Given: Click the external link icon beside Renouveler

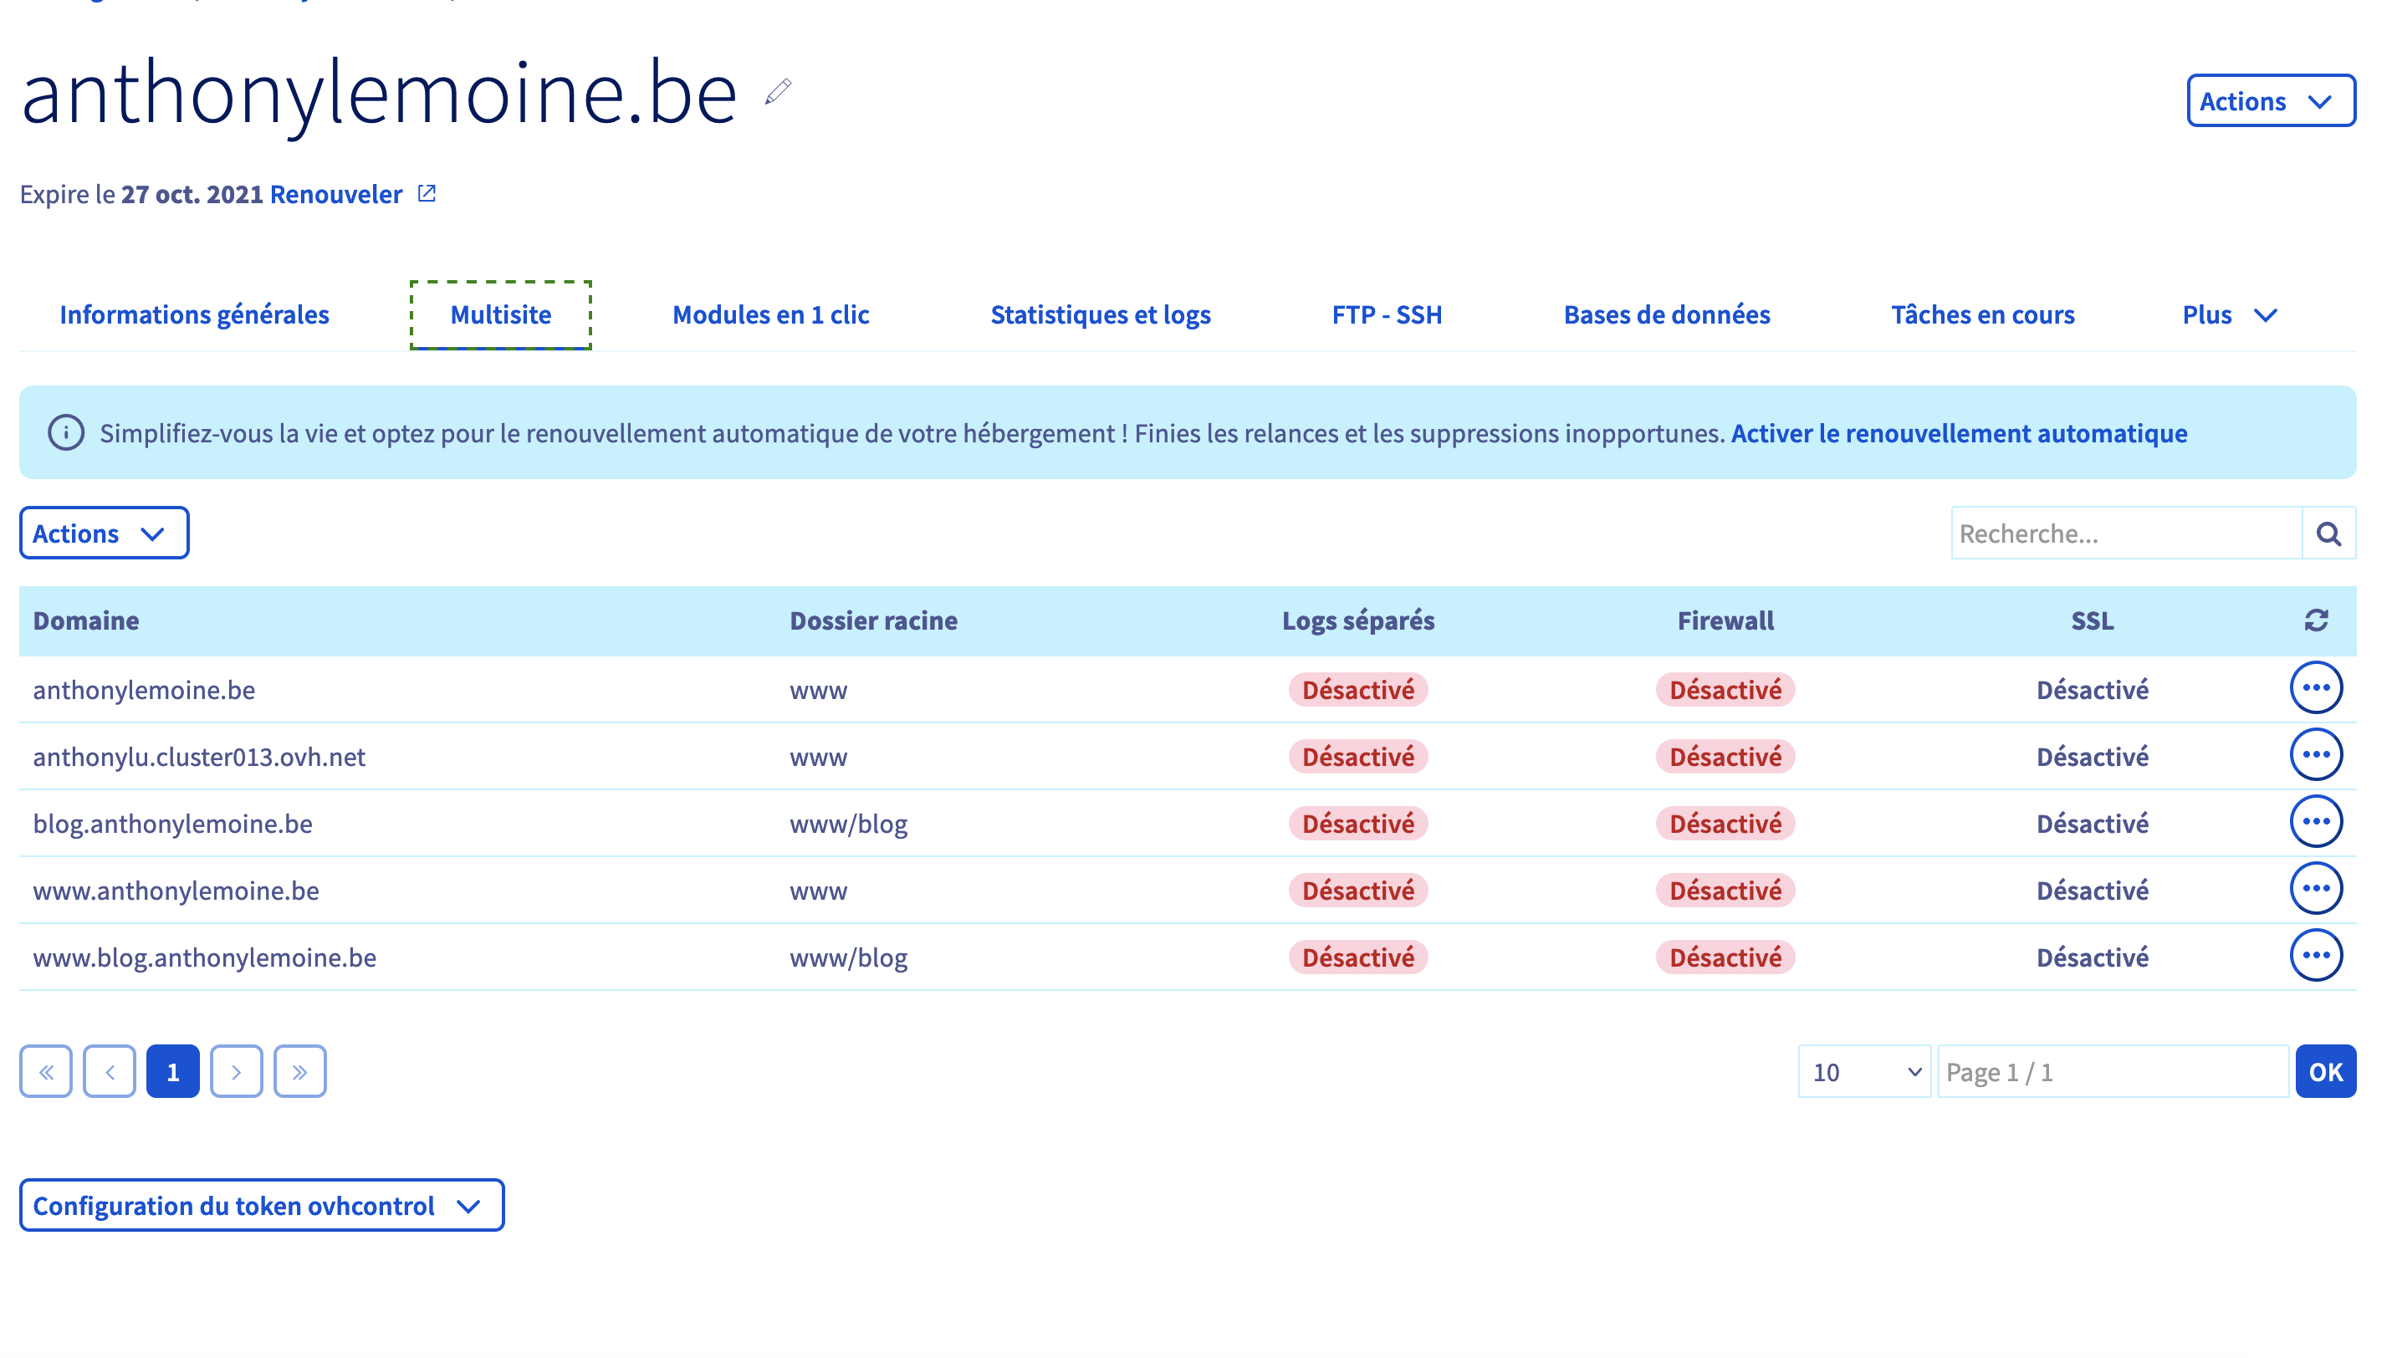Looking at the screenshot, I should (x=427, y=193).
